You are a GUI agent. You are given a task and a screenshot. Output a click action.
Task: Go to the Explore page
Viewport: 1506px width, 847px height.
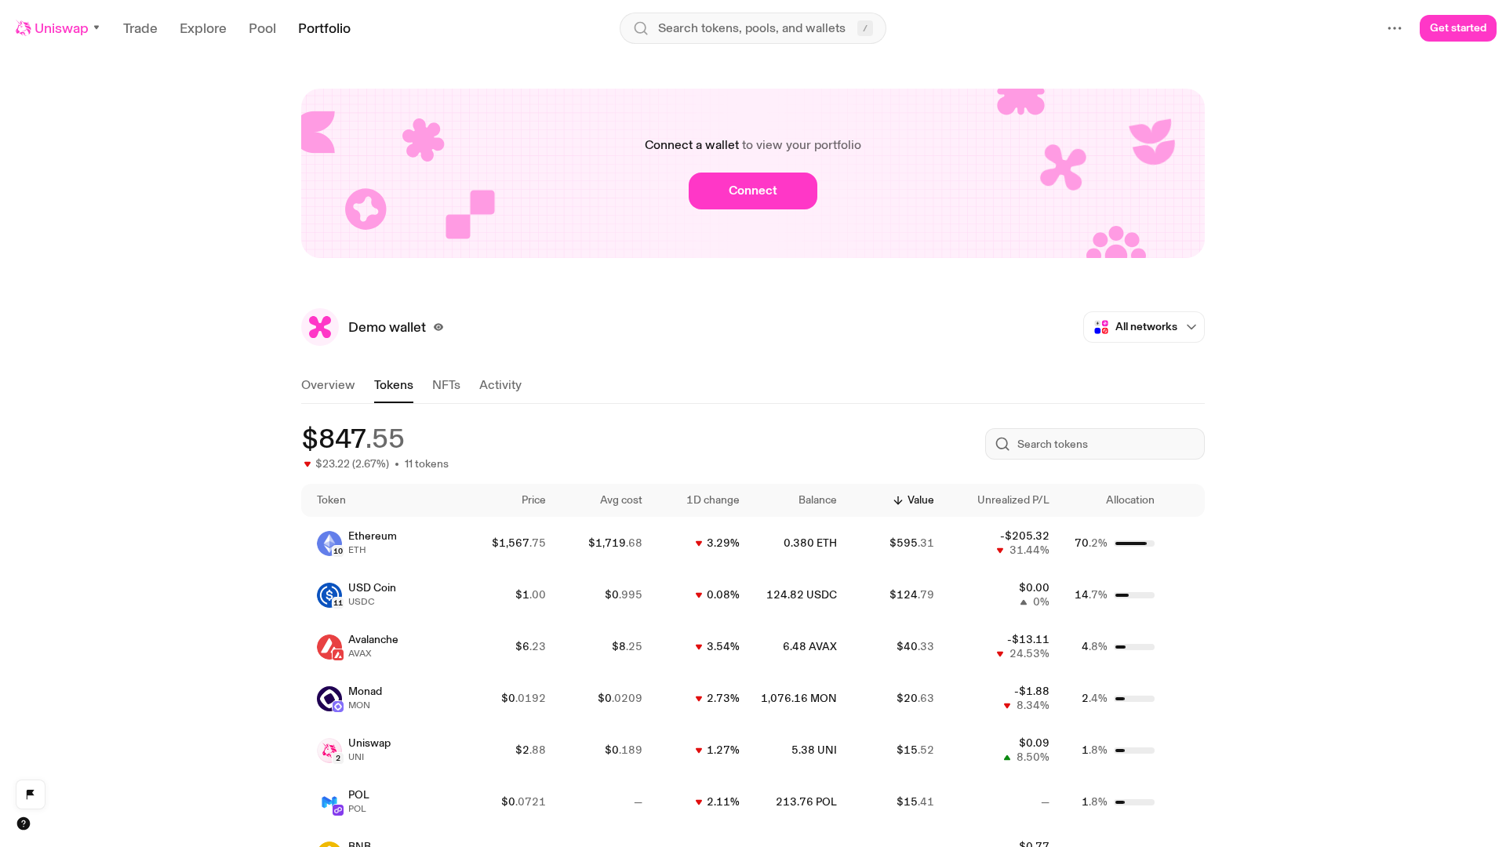pos(203,28)
